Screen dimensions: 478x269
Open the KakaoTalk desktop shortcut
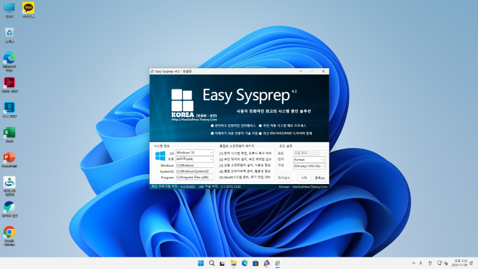pyautogui.click(x=28, y=10)
